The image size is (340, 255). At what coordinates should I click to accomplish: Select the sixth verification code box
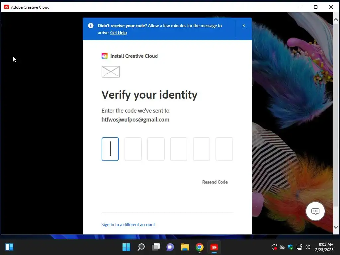(x=224, y=149)
